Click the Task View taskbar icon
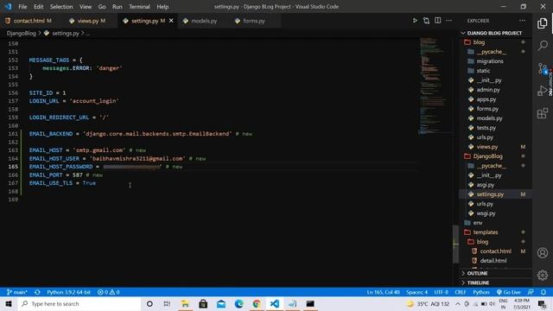This screenshot has height=311, width=553. tap(167, 303)
